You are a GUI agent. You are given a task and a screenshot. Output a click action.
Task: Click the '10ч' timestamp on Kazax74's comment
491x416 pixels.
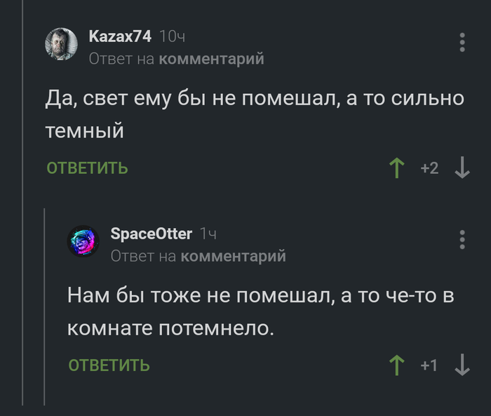click(x=172, y=36)
